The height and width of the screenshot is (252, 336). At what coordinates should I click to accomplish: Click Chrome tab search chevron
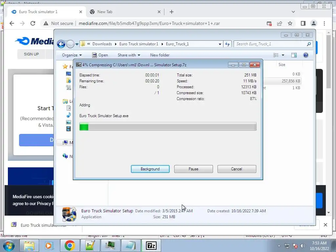pos(293,12)
